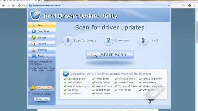Click the Bluetooth drivers text

click(126, 83)
